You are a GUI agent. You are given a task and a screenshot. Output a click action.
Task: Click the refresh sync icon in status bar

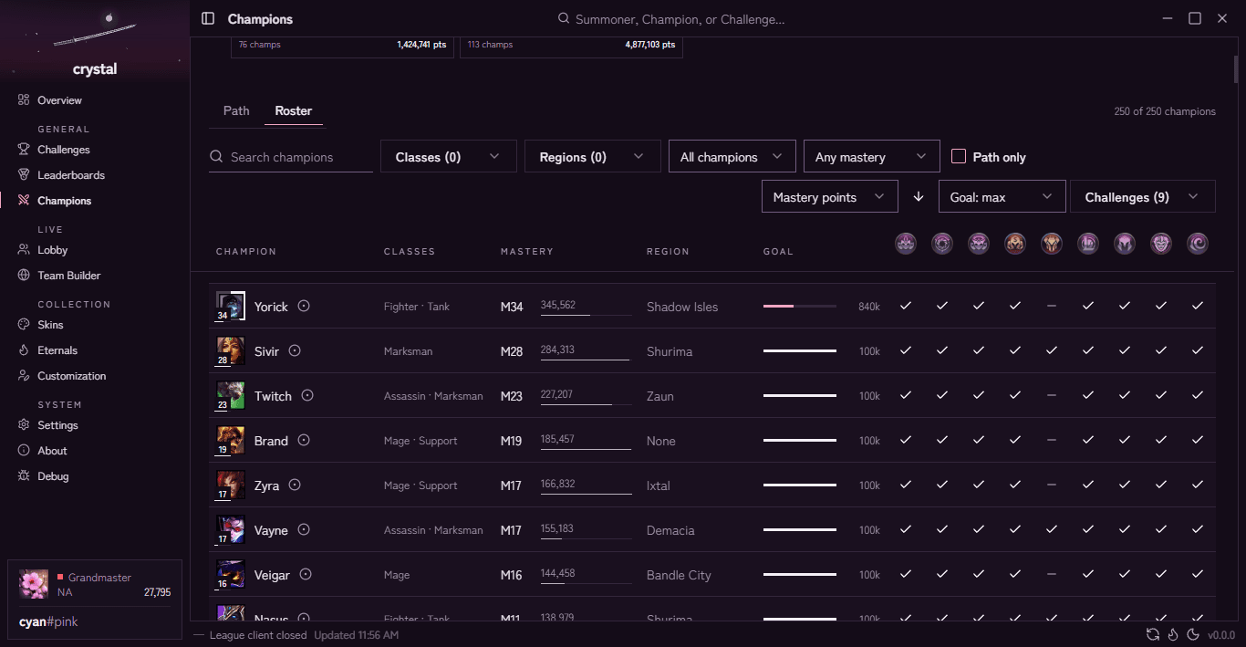point(1153,635)
